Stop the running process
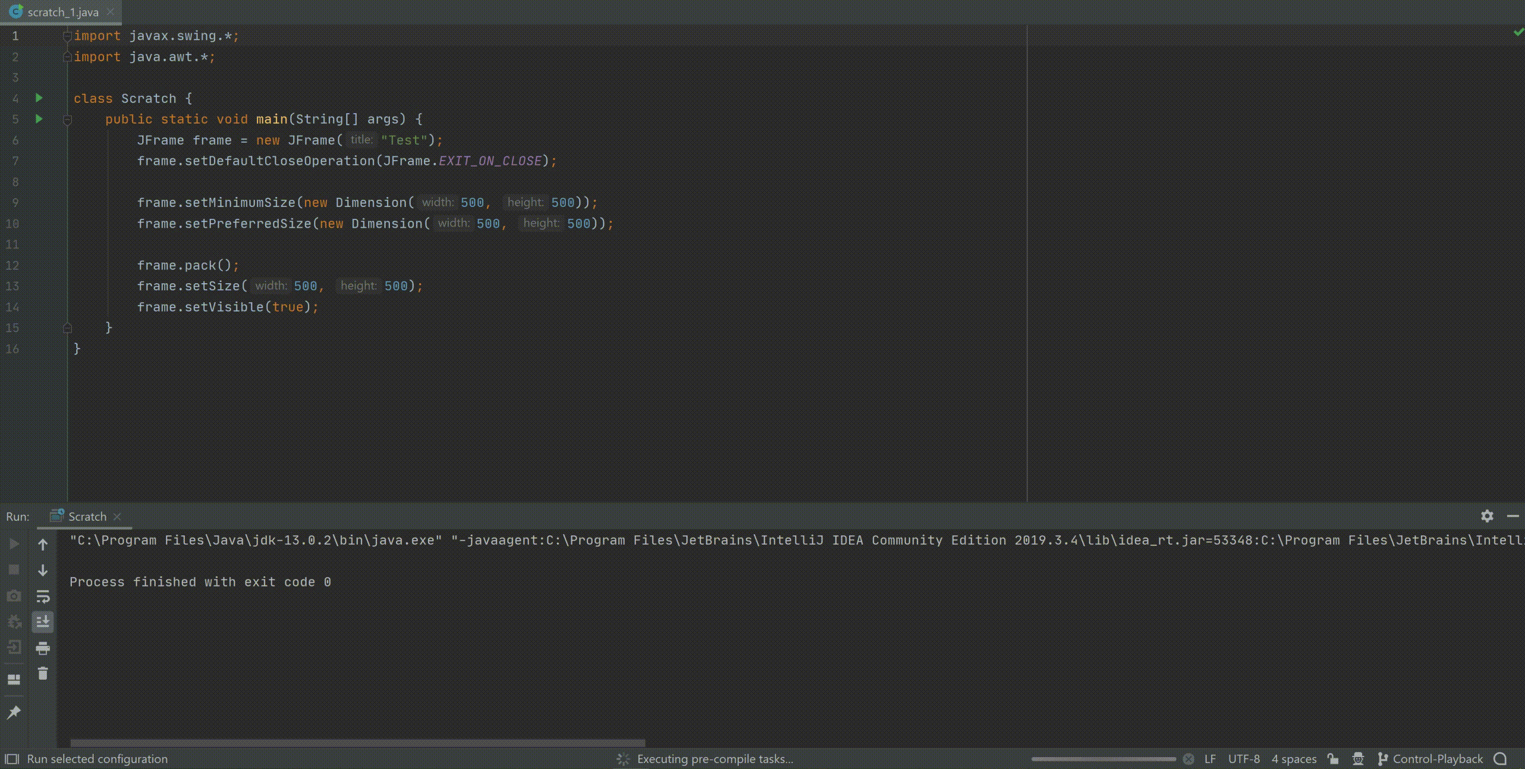This screenshot has height=769, width=1525. point(14,569)
